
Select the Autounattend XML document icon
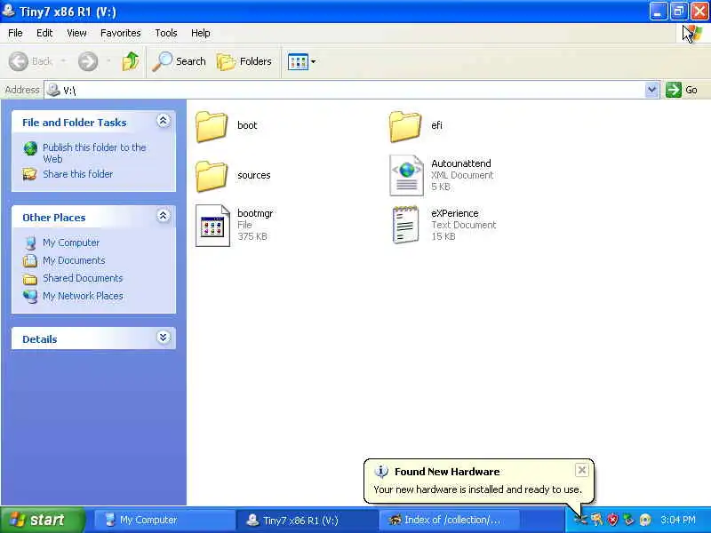(x=406, y=175)
